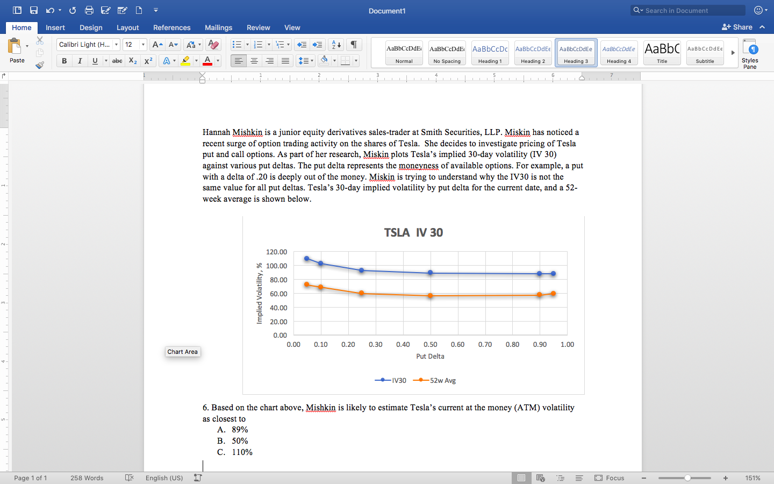Apply the Normal style
The image size is (774, 484).
click(404, 53)
